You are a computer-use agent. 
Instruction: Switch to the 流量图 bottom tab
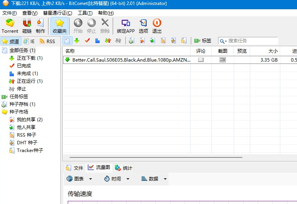tap(99, 167)
